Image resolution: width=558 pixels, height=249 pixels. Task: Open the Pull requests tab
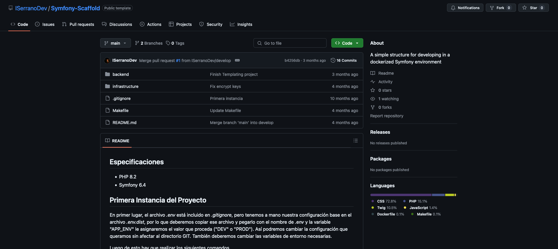click(x=78, y=24)
